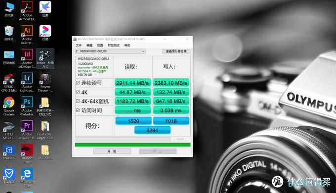336x193 pixels.
Task: Click the total score 3294
Action: point(152,130)
